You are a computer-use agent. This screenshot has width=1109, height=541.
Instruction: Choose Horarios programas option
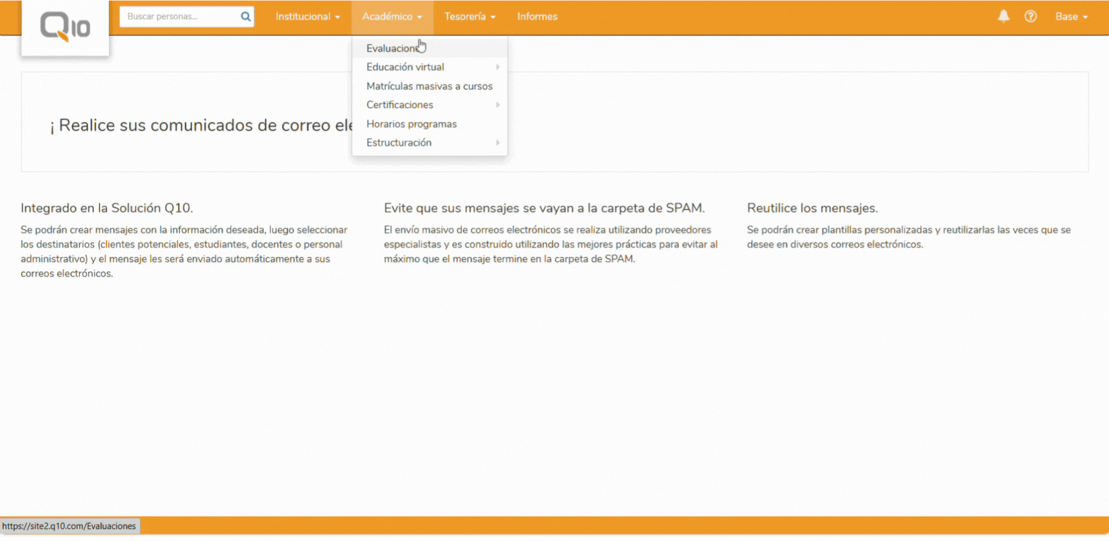point(412,123)
